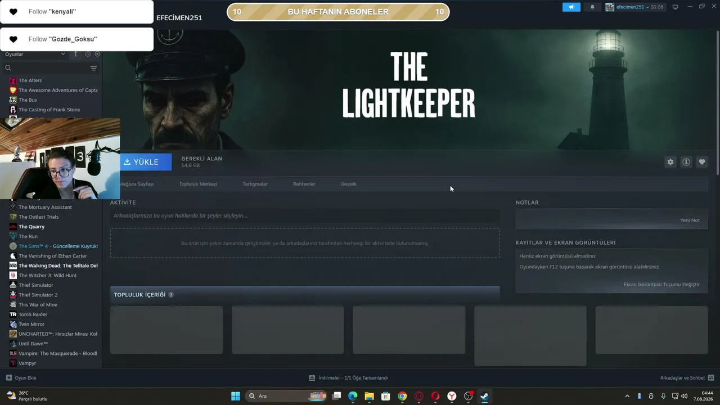Open the game settings gear
Screen dimensions: 720x405
(x=670, y=162)
